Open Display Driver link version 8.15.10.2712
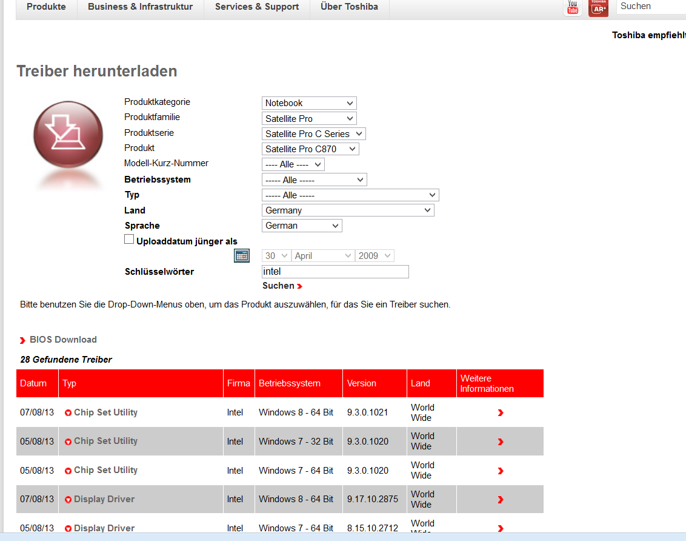Viewport: 686px width, 541px height. click(104, 528)
